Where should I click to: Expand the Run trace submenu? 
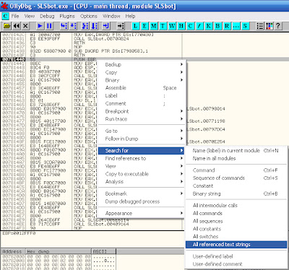pyautogui.click(x=141, y=119)
